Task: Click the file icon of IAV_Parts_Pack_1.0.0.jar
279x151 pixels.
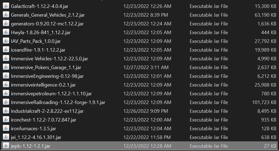Action: pos(6,41)
